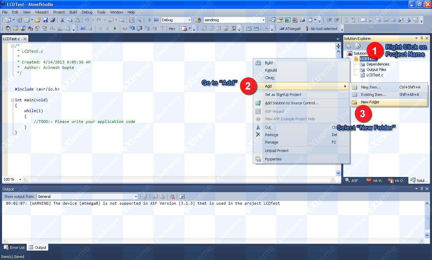Select New Folder in the Add submenu
432x260 pixels.
pyautogui.click(x=389, y=102)
